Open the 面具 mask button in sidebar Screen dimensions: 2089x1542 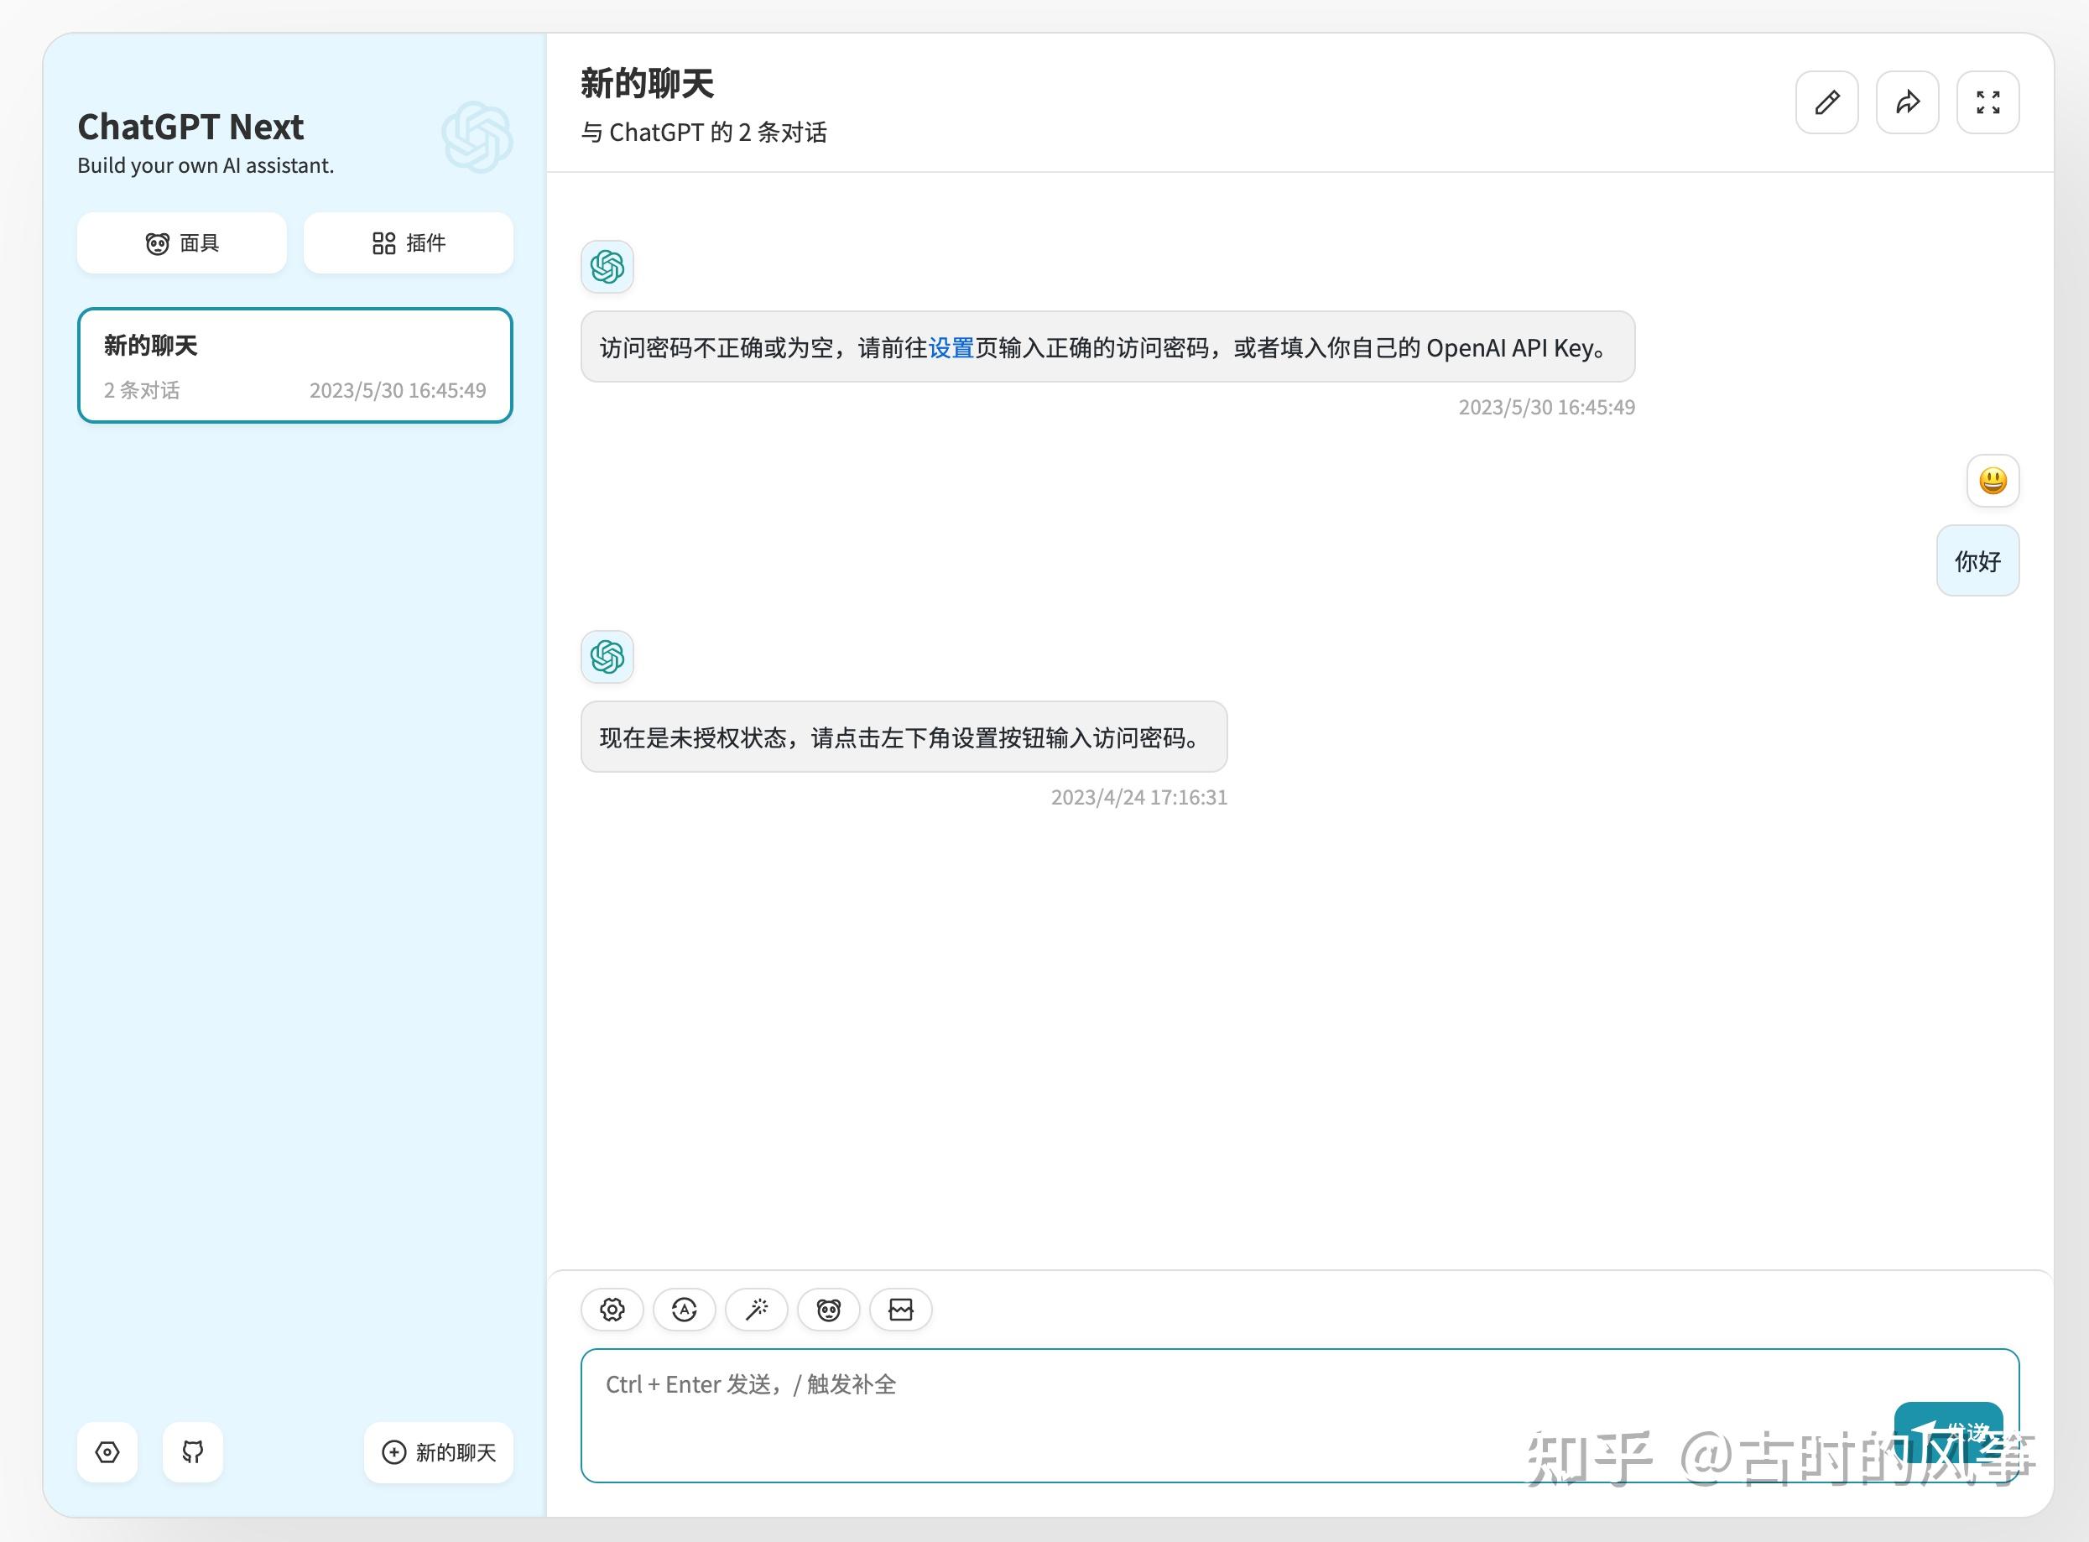[x=182, y=243]
